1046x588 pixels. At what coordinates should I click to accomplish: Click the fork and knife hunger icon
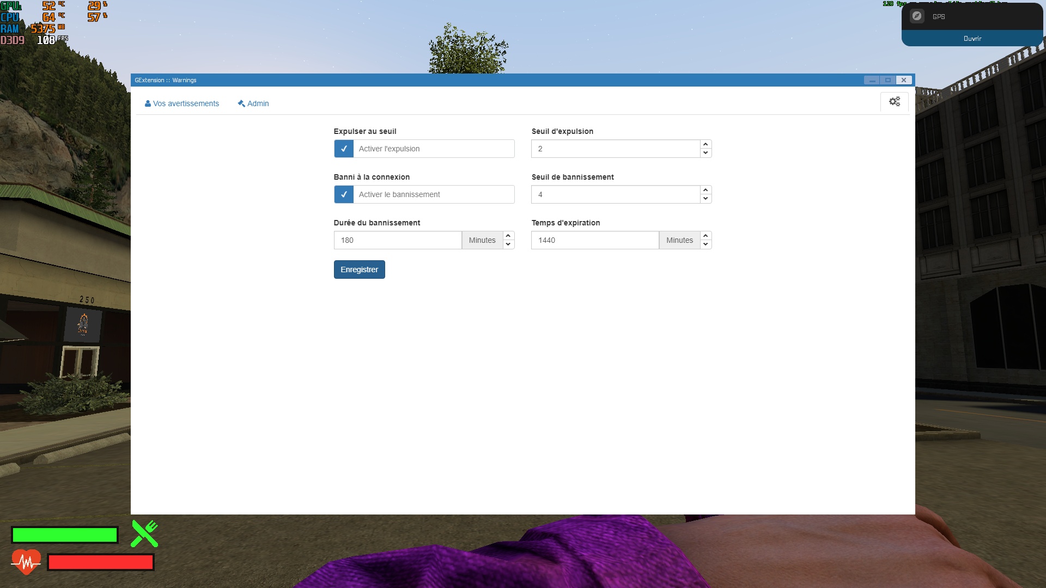click(x=144, y=534)
